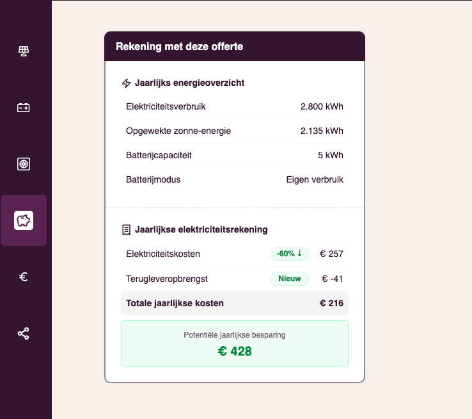Select the highlighted piggy bank savings icon
472x419 pixels.
point(24,220)
